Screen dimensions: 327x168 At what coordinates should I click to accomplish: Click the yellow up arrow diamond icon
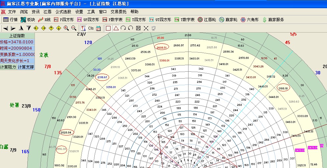coord(51,28)
